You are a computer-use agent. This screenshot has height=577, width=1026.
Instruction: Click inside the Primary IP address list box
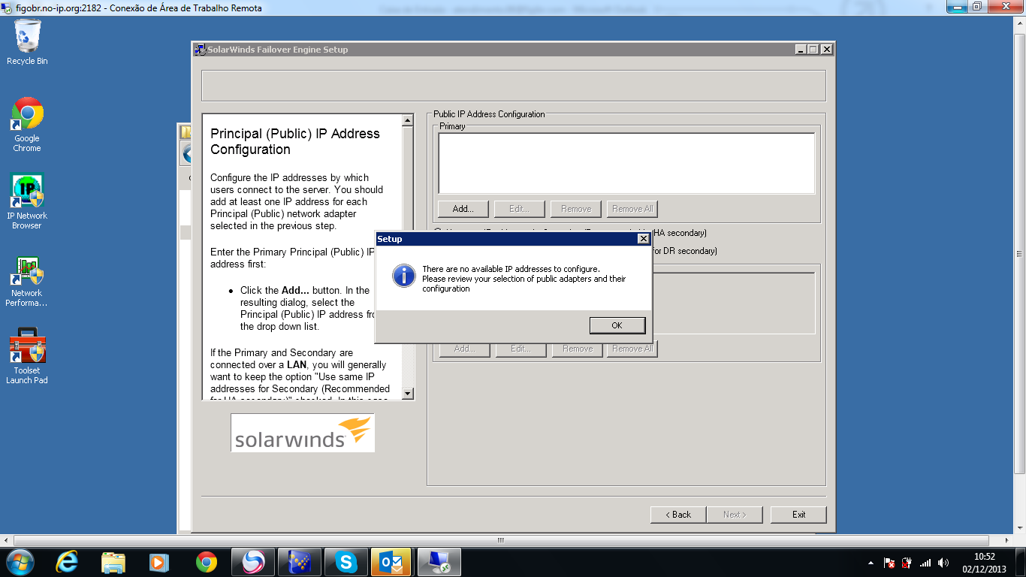pyautogui.click(x=626, y=164)
